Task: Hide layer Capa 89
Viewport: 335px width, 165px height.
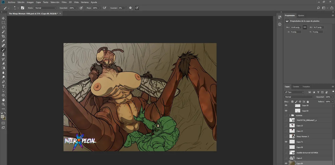Action: click(286, 163)
